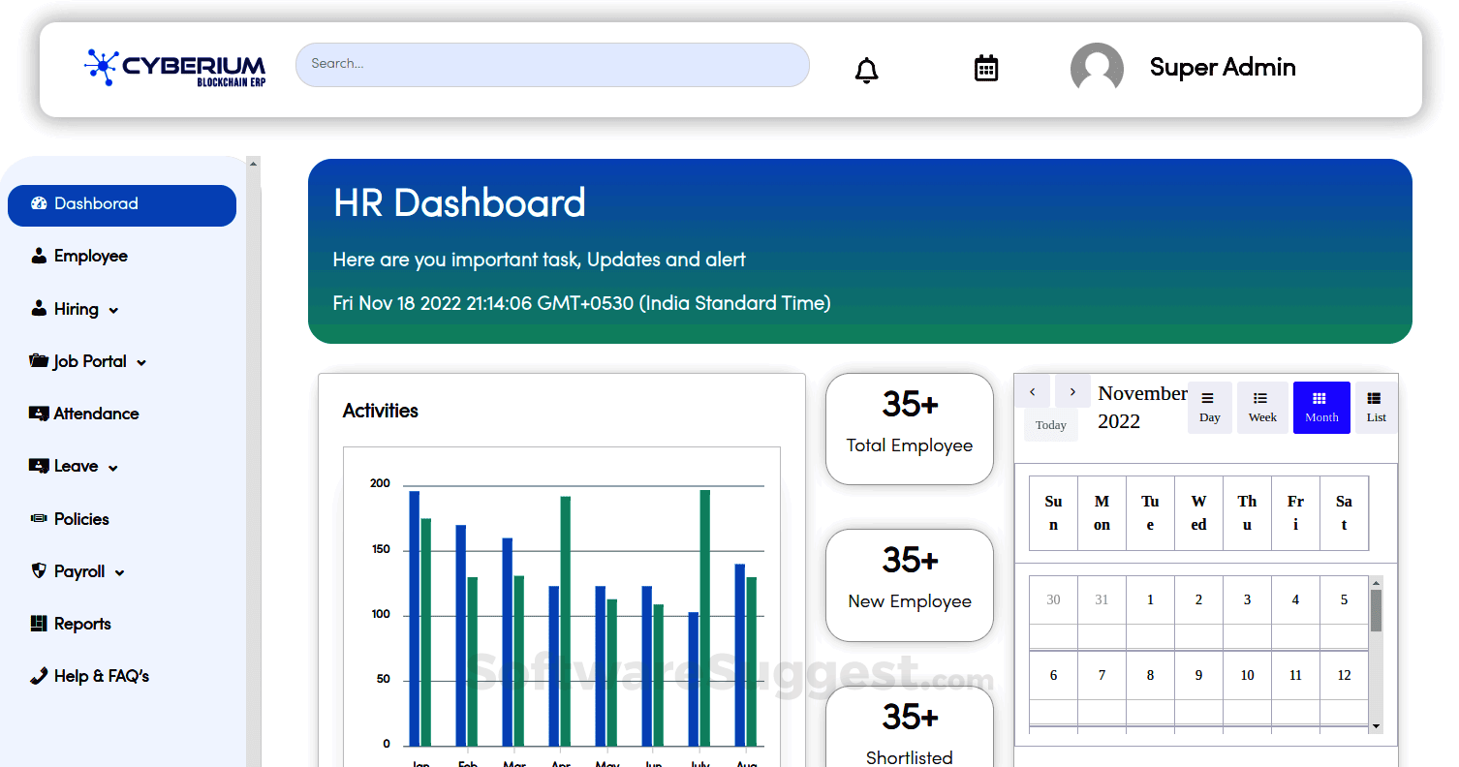
Task: Click the Policies icon in the sidebar
Action: (38, 518)
